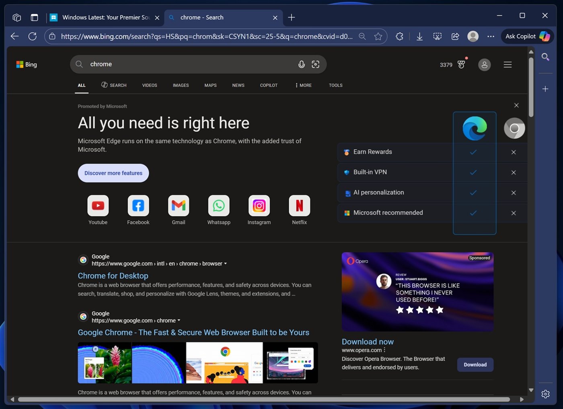
Task: View downloads from the Edge toolbar icon
Action: pyautogui.click(x=419, y=36)
